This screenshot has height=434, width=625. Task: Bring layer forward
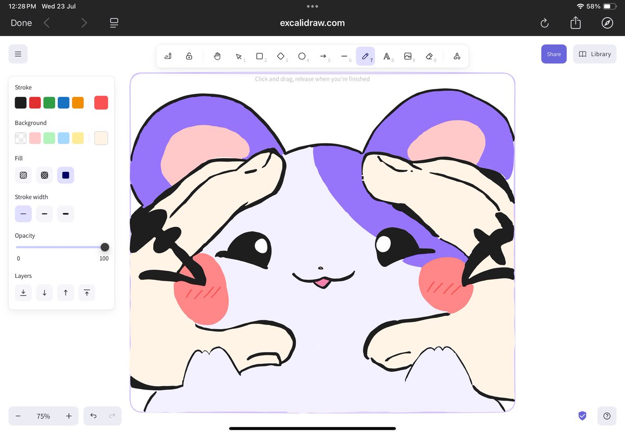point(66,293)
